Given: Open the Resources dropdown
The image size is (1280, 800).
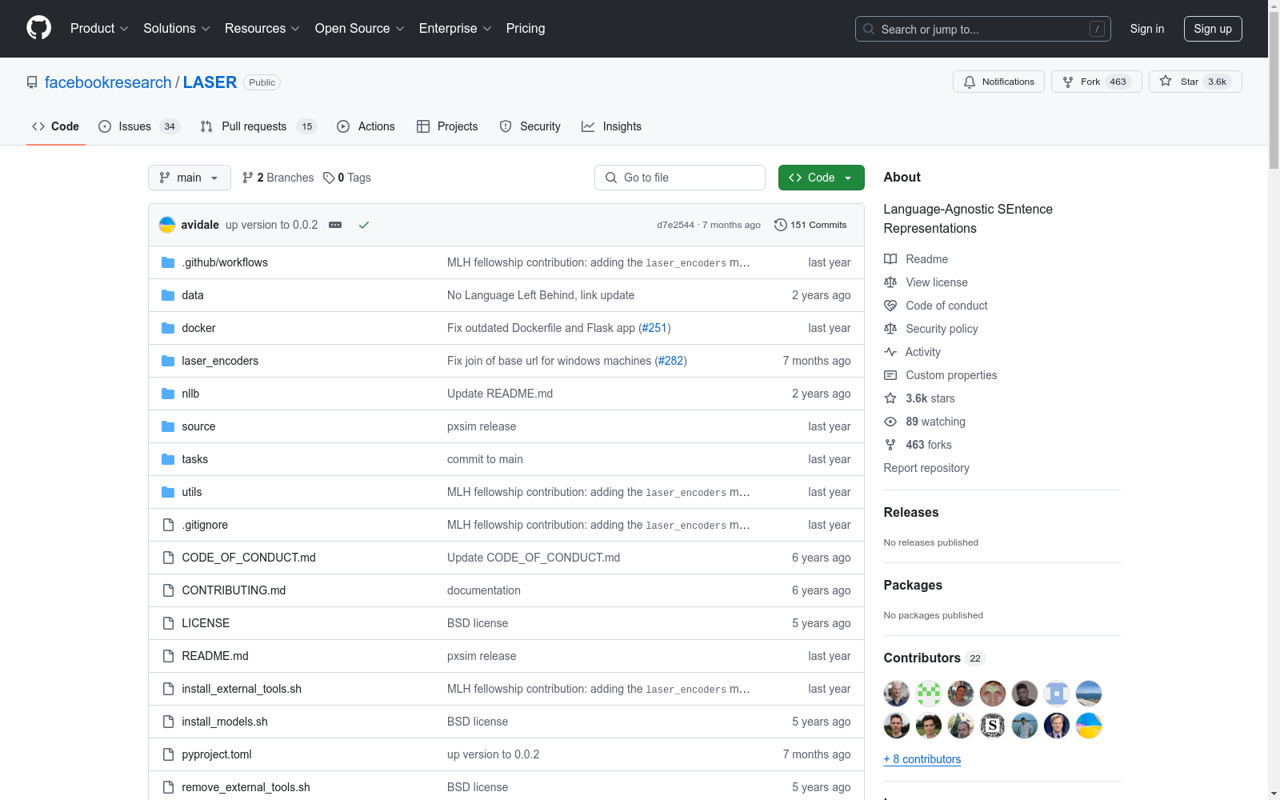Looking at the screenshot, I should coord(262,29).
